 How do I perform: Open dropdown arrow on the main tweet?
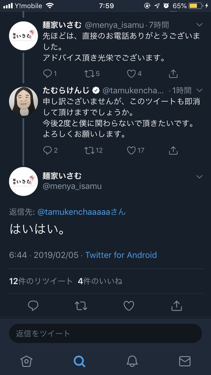(x=199, y=177)
